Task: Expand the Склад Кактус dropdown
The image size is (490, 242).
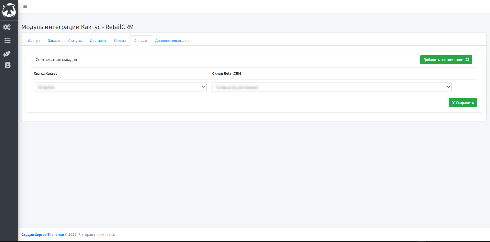Action: pos(120,87)
